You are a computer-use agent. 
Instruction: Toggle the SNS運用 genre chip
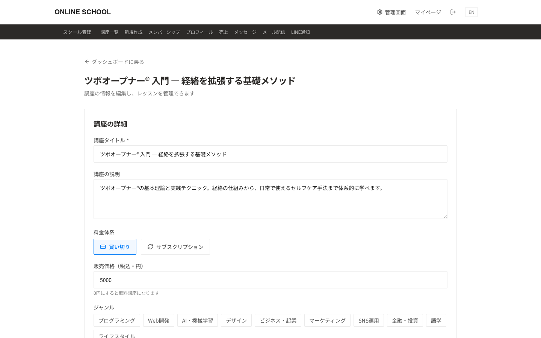tap(369, 320)
